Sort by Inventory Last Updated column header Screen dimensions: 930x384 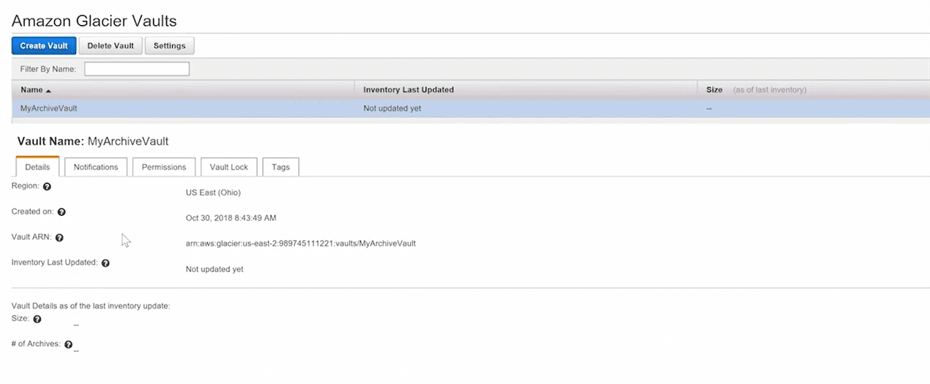click(408, 90)
